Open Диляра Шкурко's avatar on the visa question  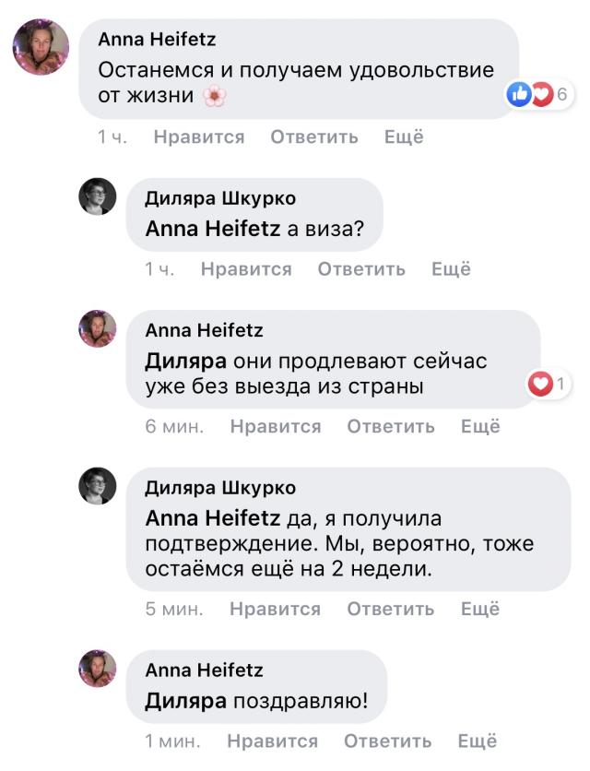(98, 196)
